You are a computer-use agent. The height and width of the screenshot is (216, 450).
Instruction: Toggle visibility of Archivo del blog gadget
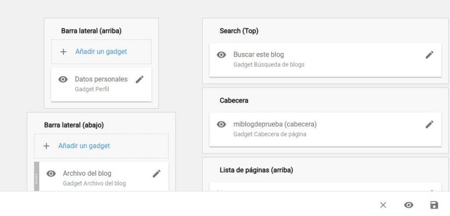[51, 174]
